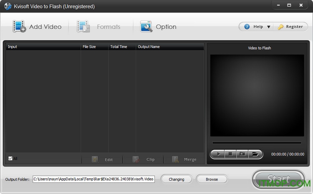Click the Browse button
Screen dimensions: 313x194
(x=212, y=179)
